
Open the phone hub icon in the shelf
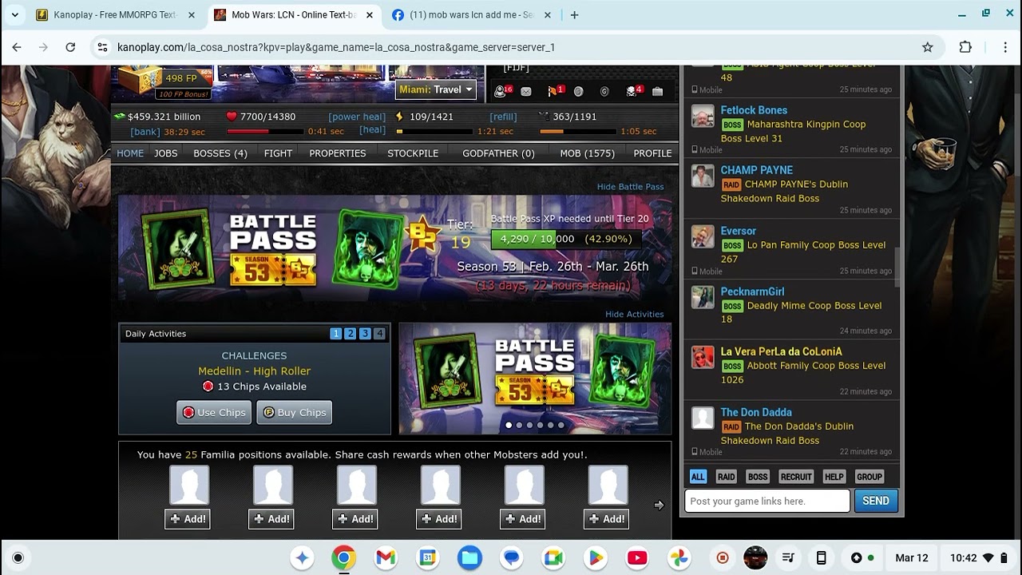click(821, 557)
